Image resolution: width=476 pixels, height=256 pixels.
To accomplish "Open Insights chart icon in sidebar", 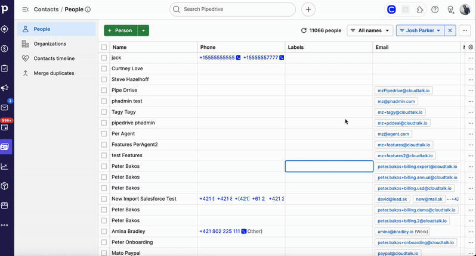I will [5, 167].
